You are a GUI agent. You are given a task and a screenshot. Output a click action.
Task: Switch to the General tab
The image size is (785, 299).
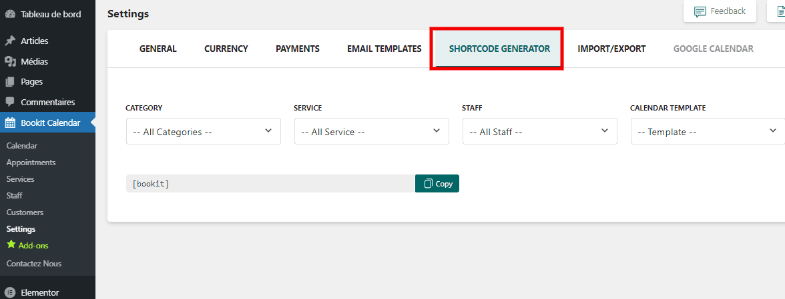click(158, 49)
